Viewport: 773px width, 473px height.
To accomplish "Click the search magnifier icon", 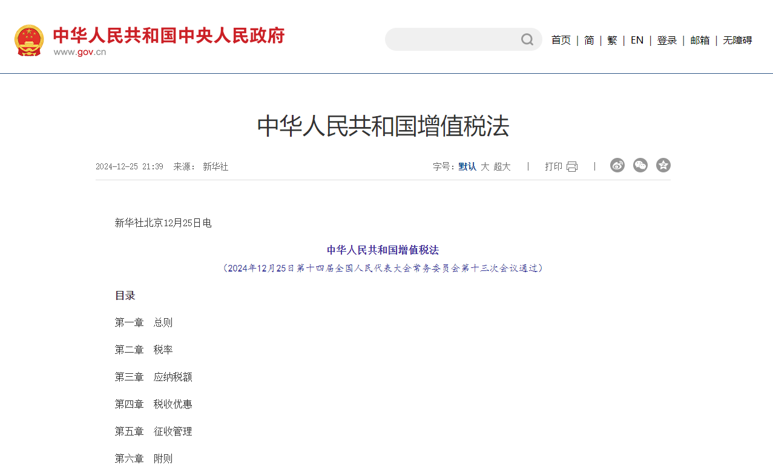I will [526, 39].
